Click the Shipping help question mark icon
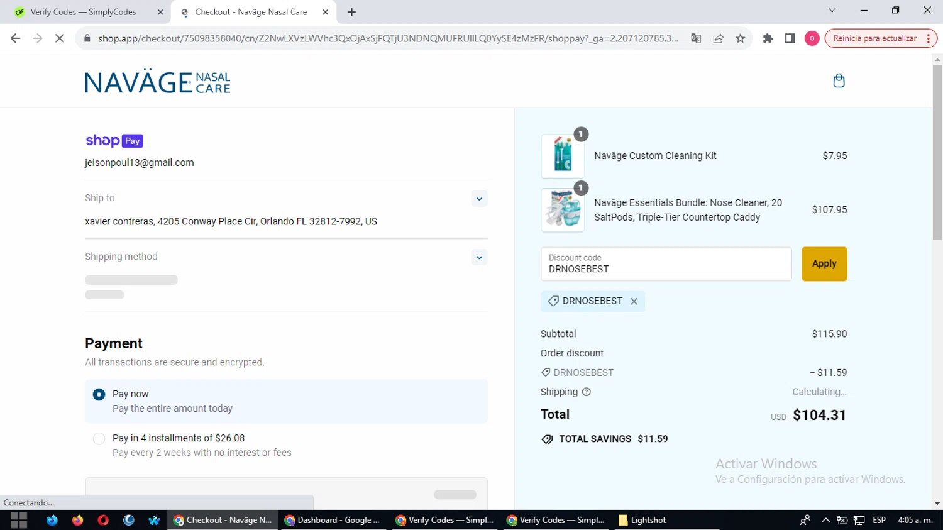This screenshot has width=943, height=530. point(587,392)
